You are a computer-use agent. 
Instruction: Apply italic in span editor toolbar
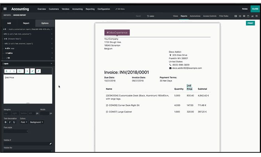(10, 71)
